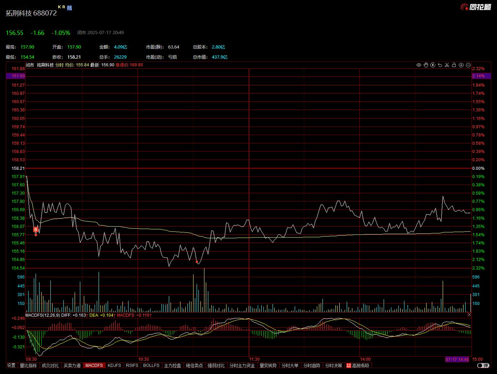Click the replay playback circle icon

click(433, 65)
